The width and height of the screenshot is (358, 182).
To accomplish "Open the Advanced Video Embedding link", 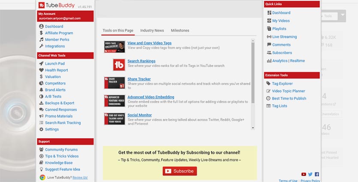I will (151, 97).
